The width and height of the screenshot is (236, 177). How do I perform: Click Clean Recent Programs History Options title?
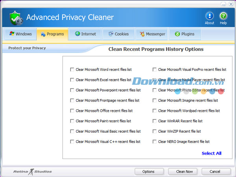156,49
